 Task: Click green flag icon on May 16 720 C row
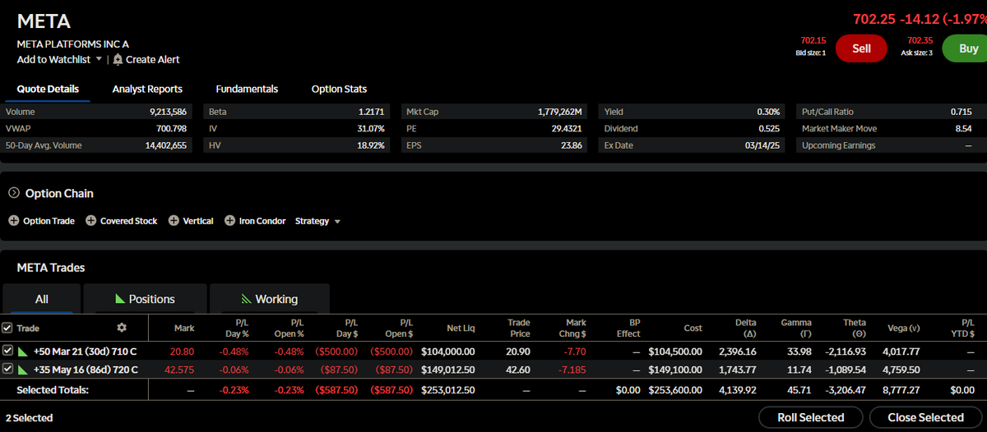coord(22,370)
